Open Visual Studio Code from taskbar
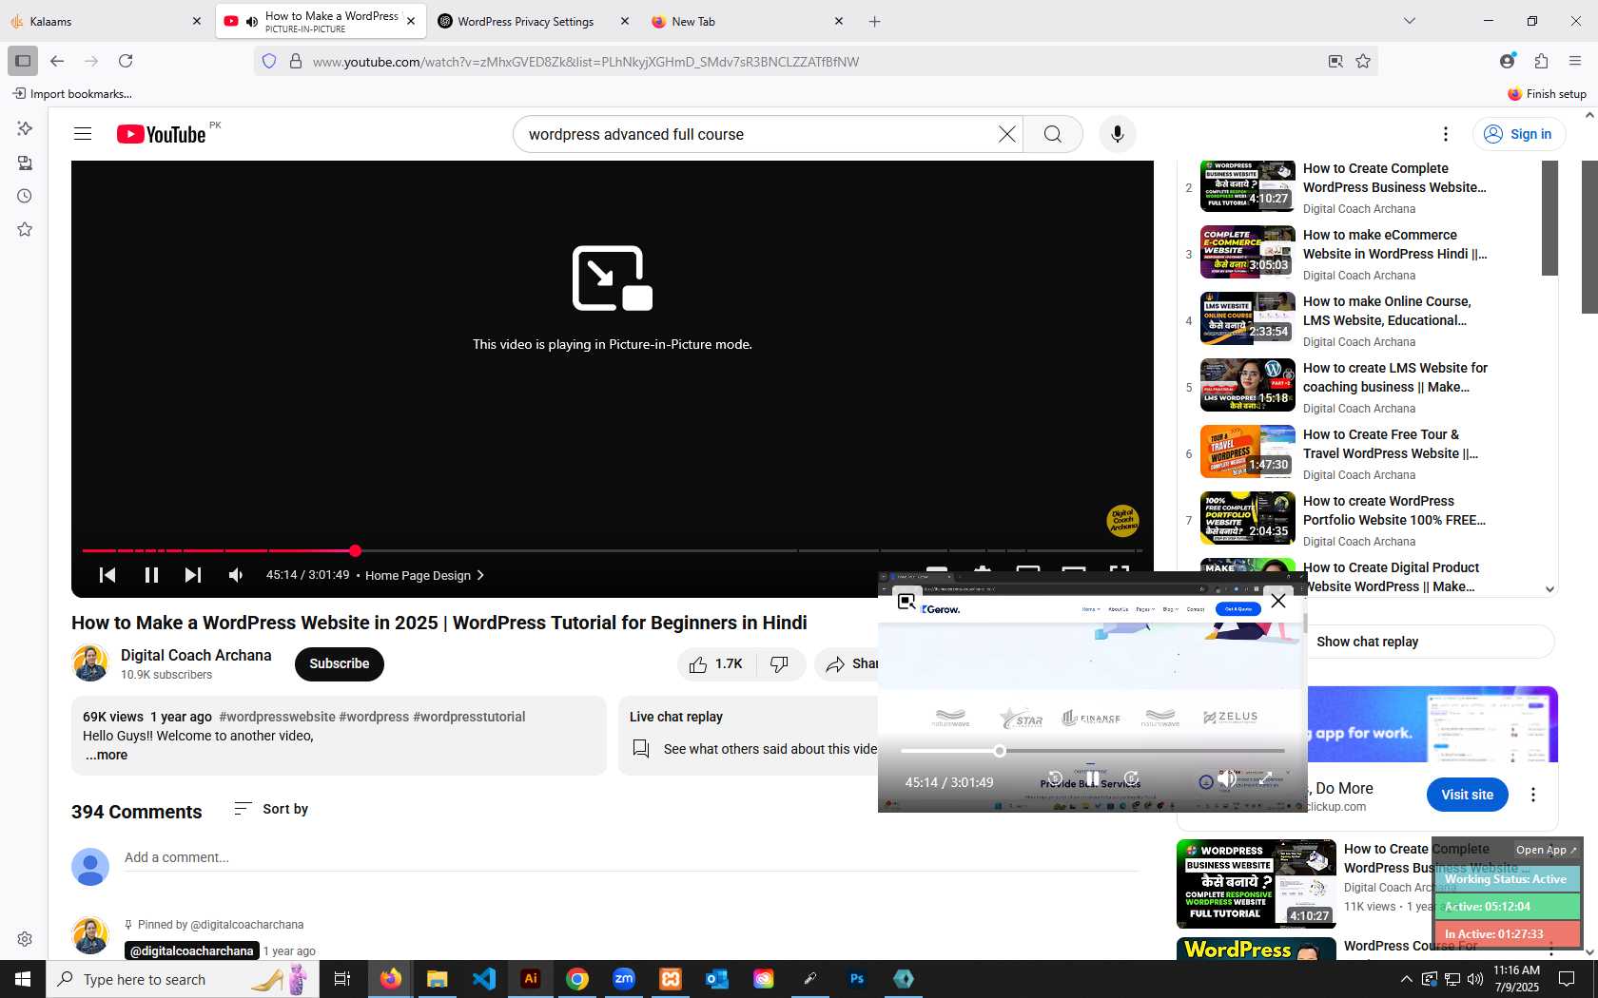 pos(484,979)
